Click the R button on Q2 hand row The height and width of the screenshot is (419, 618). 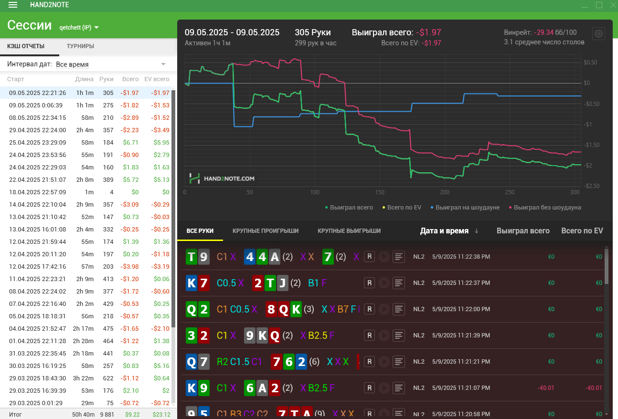369,309
